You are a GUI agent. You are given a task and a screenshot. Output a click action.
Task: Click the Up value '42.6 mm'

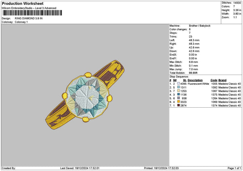194,48
